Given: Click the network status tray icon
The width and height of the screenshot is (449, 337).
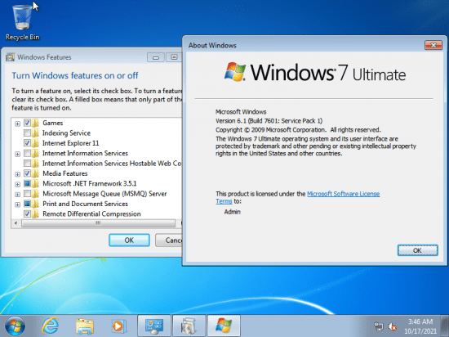Looking at the screenshot, I should [x=379, y=326].
